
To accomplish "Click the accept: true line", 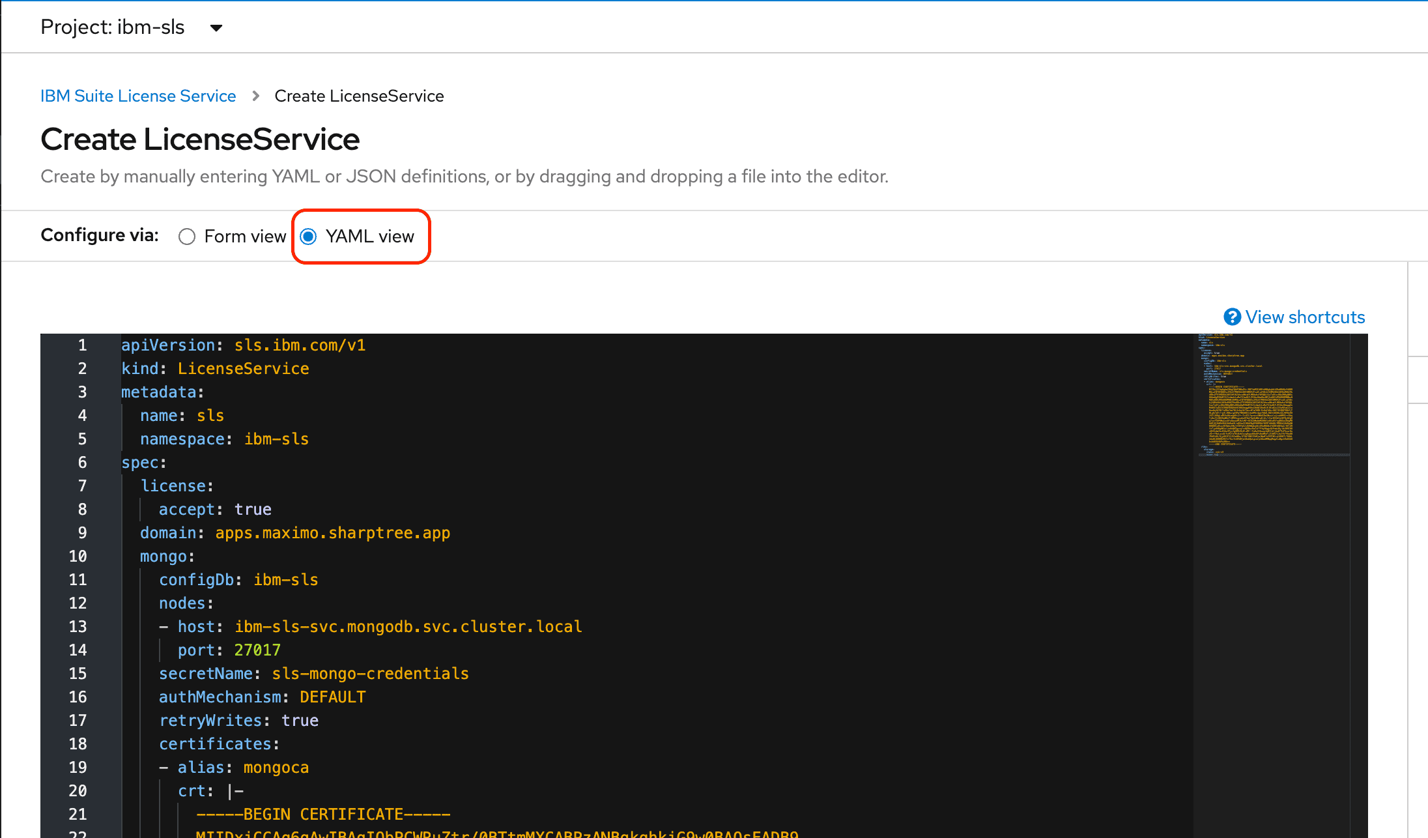I will 215,510.
